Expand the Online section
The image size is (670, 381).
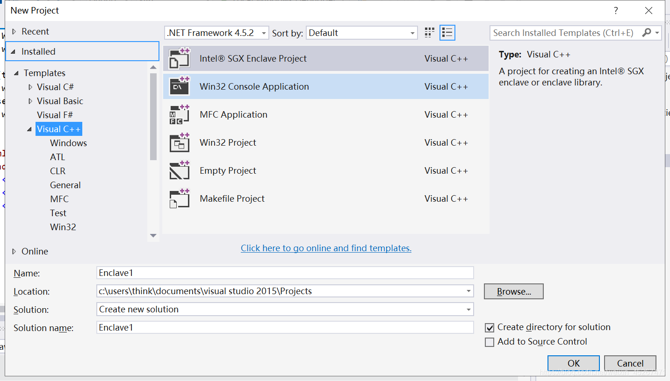pos(14,252)
